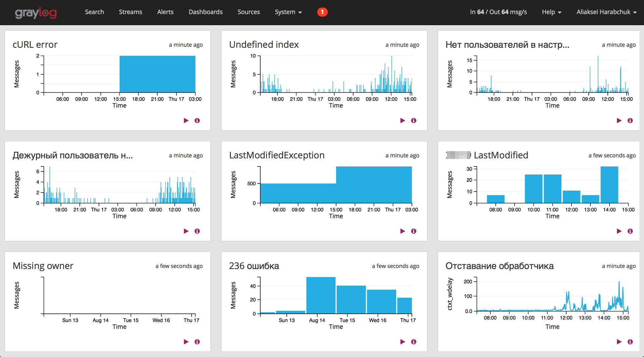The image size is (644, 357).
Task: Replay the search for the cURL error widget
Action: coord(186,121)
